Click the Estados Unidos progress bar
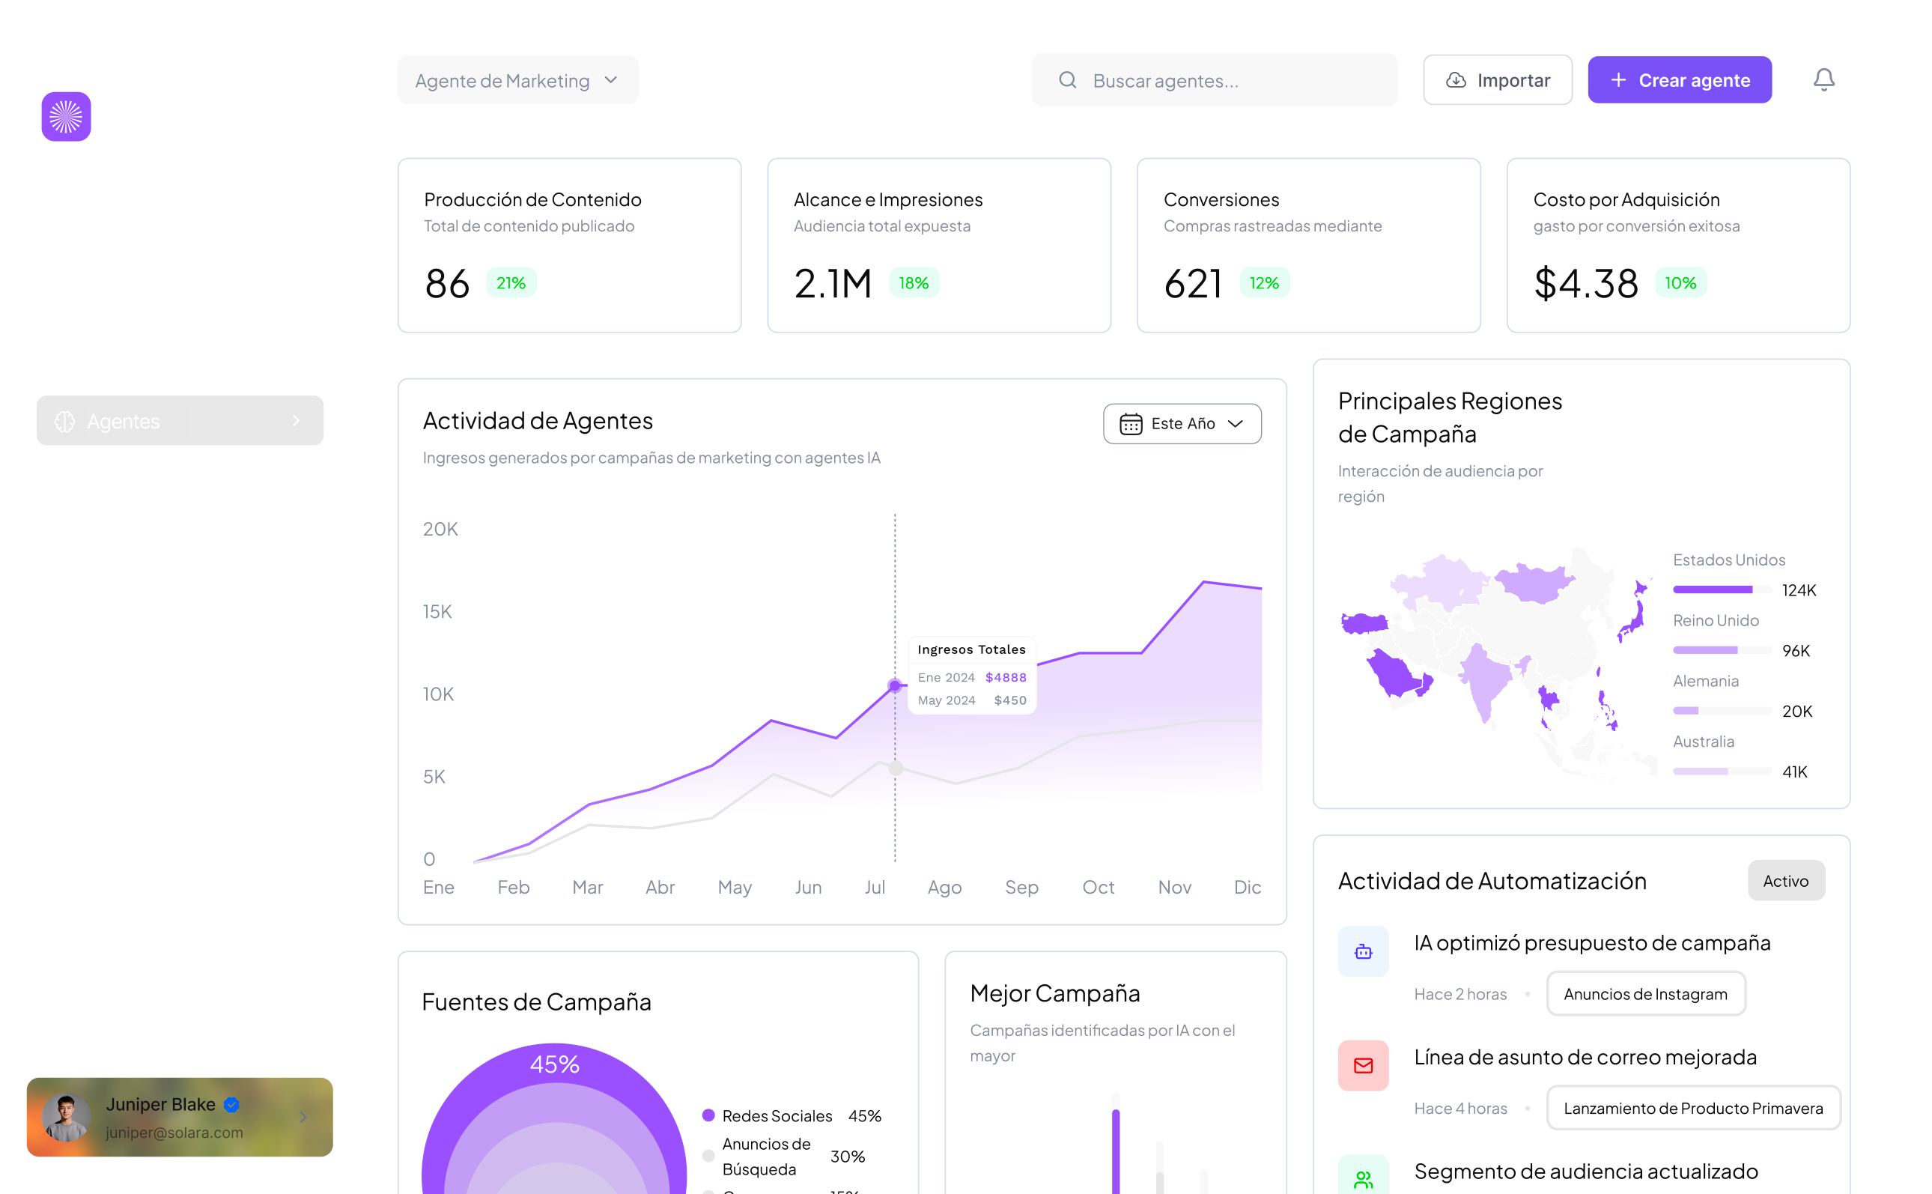1932x1194 pixels. coord(1722,590)
